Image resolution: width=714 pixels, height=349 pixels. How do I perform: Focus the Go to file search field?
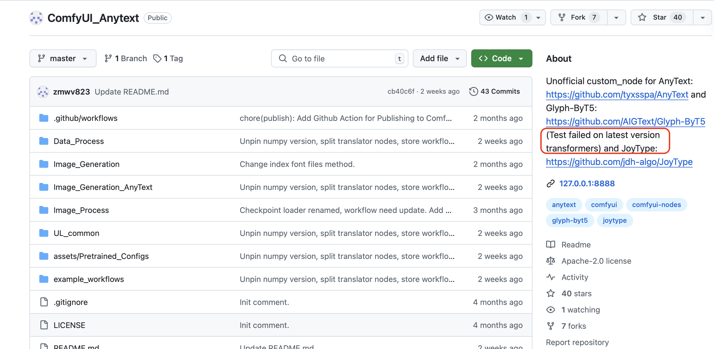(340, 58)
